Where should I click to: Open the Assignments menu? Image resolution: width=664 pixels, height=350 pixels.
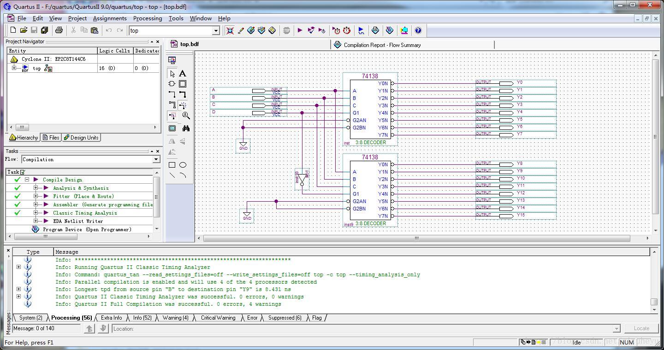pos(110,18)
